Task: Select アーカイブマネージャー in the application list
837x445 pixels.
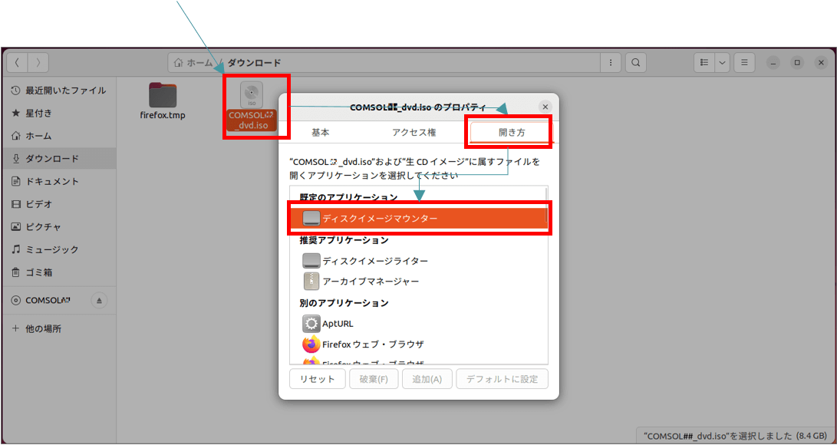Action: [419, 281]
